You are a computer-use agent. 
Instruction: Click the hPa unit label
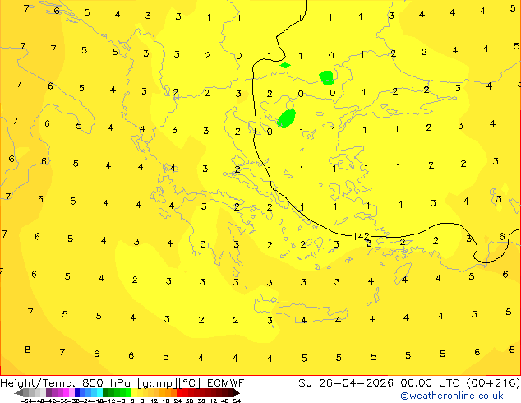(x=120, y=382)
